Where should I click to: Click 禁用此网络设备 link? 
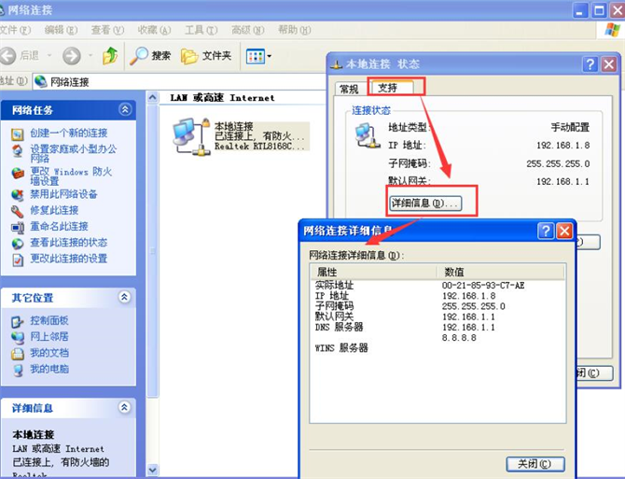[63, 194]
